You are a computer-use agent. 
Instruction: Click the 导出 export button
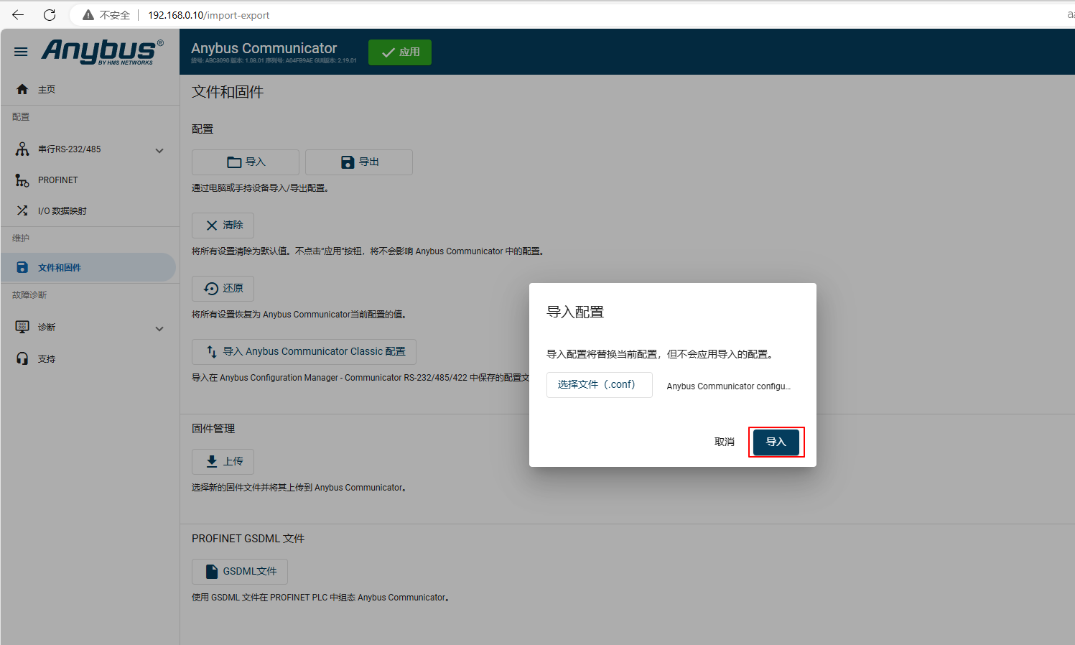click(x=359, y=162)
